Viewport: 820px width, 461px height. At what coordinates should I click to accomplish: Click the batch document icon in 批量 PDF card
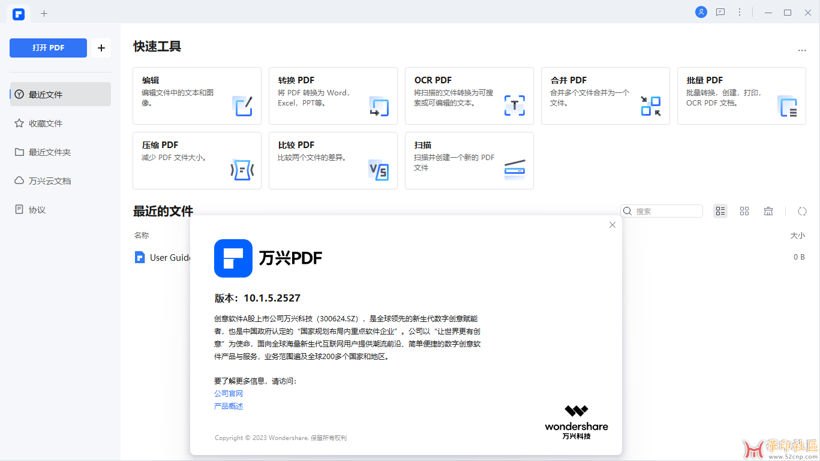point(787,106)
